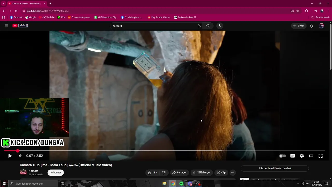Open the Couvercle de panne bookmark
The width and height of the screenshot is (332, 187).
(79, 17)
